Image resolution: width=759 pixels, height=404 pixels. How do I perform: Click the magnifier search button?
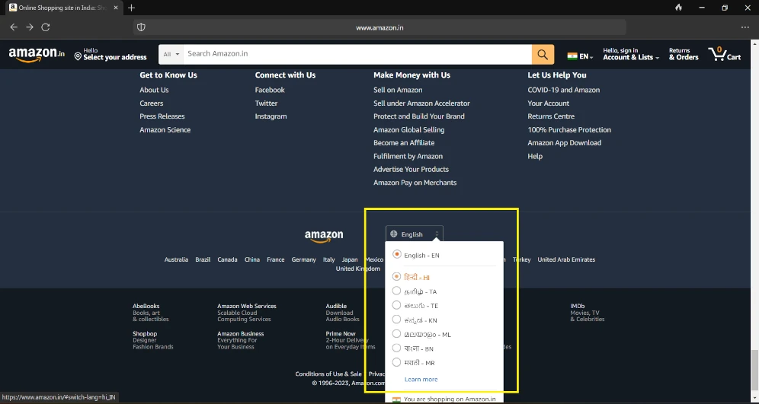(x=543, y=55)
